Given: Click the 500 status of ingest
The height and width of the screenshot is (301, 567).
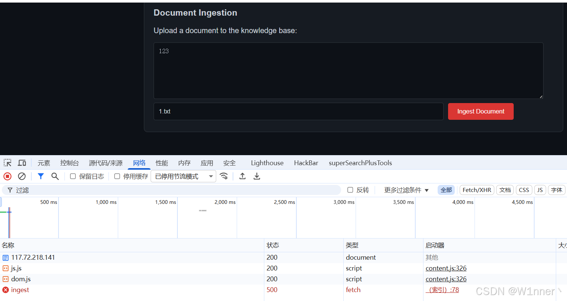Looking at the screenshot, I should coord(272,290).
